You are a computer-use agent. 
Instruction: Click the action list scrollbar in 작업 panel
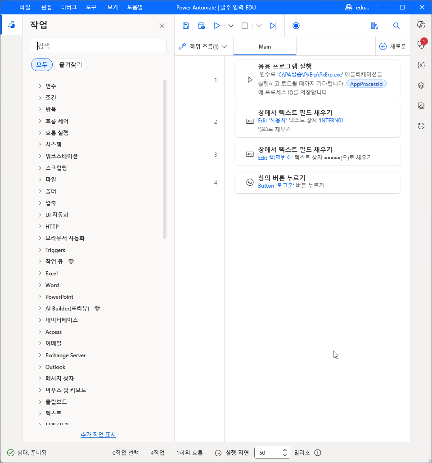(165, 159)
